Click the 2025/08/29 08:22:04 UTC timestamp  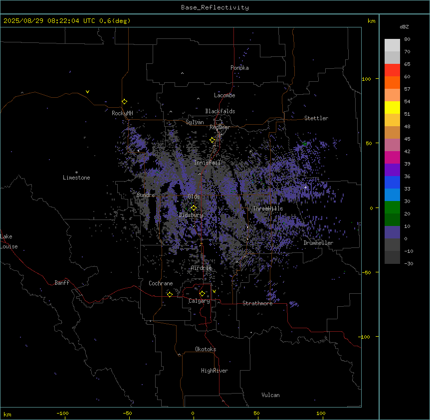pos(49,21)
